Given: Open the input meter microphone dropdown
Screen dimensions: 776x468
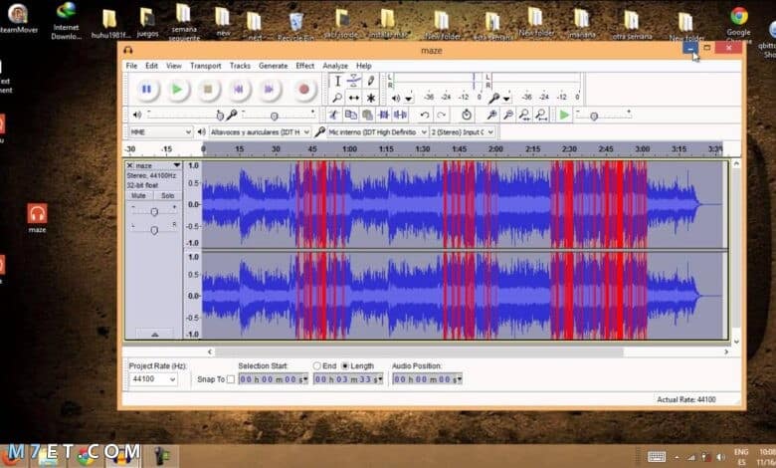Looking at the screenshot, I should [x=506, y=99].
